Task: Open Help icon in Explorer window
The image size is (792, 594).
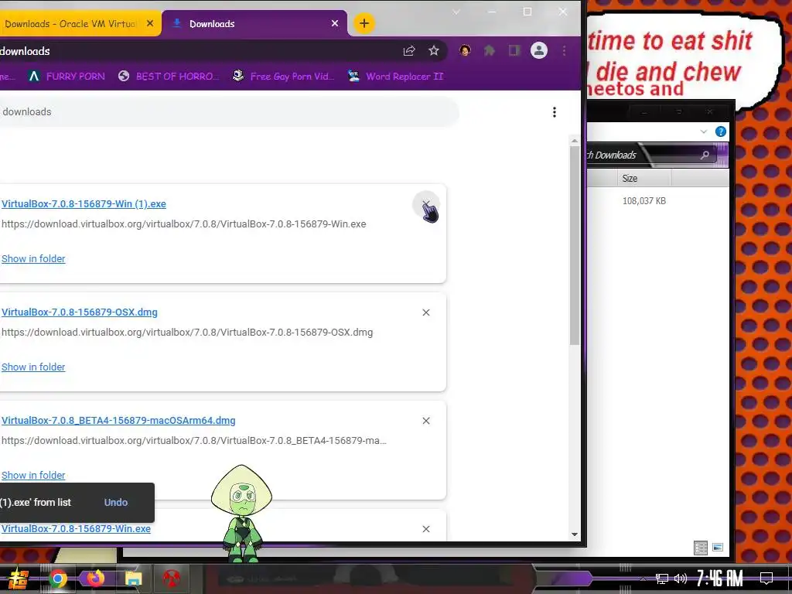Action: [x=721, y=131]
